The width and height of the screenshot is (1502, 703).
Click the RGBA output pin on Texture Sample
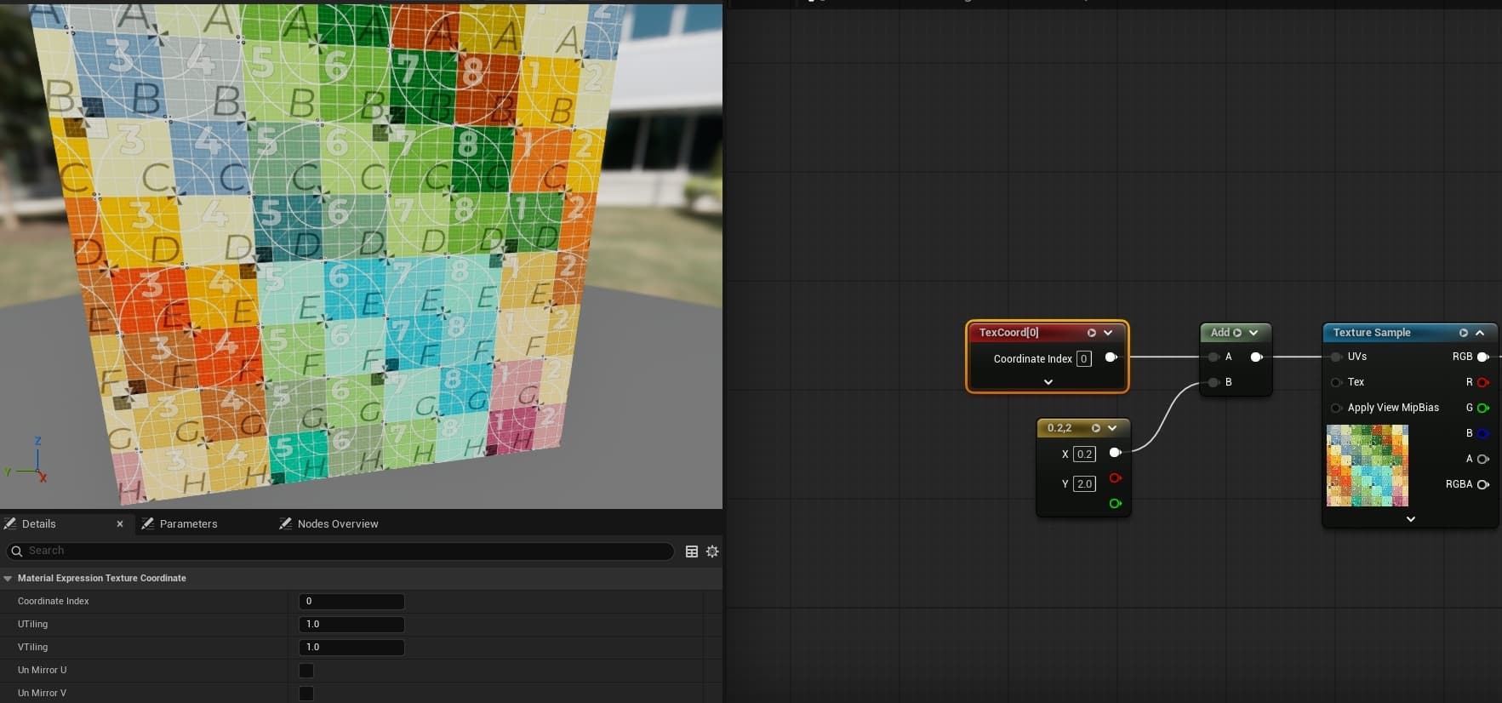(1483, 484)
